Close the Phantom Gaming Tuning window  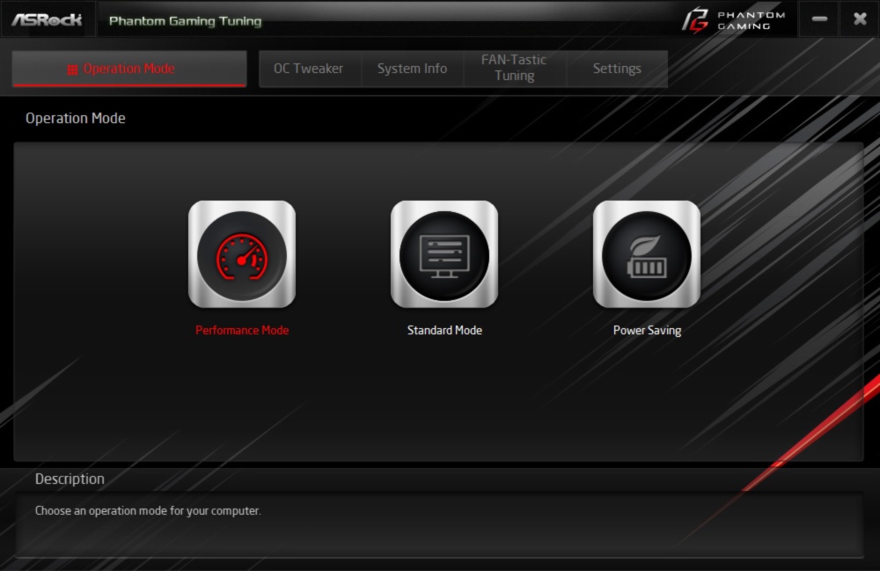pos(860,19)
